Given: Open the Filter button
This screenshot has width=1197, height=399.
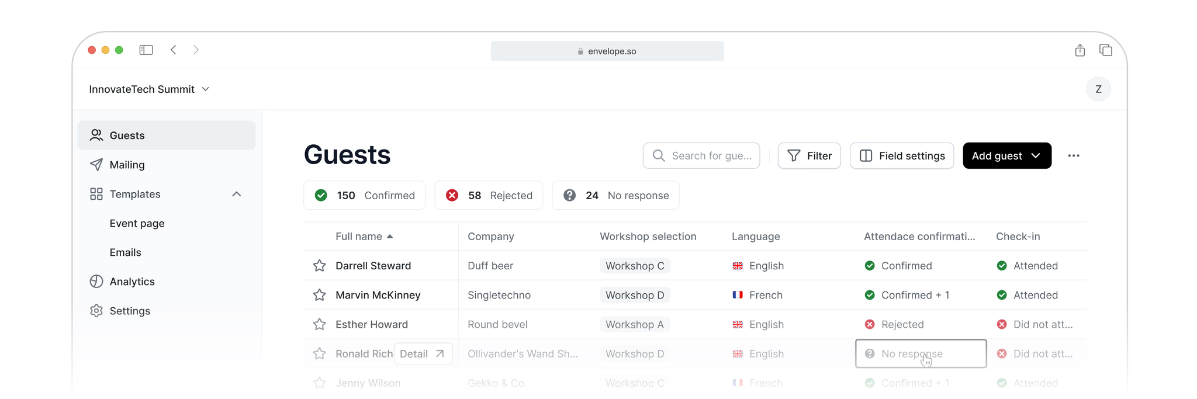Looking at the screenshot, I should click(809, 156).
